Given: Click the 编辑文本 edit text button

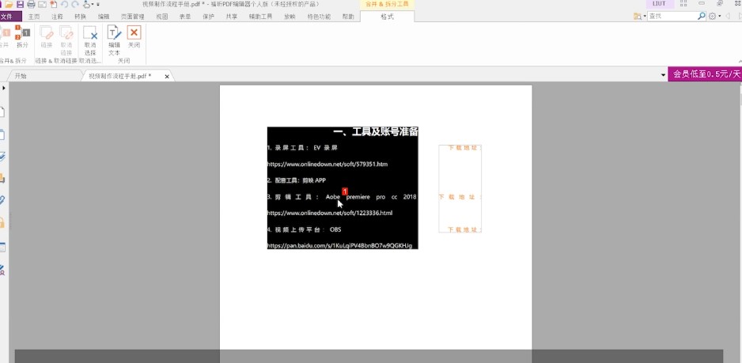Looking at the screenshot, I should (114, 40).
